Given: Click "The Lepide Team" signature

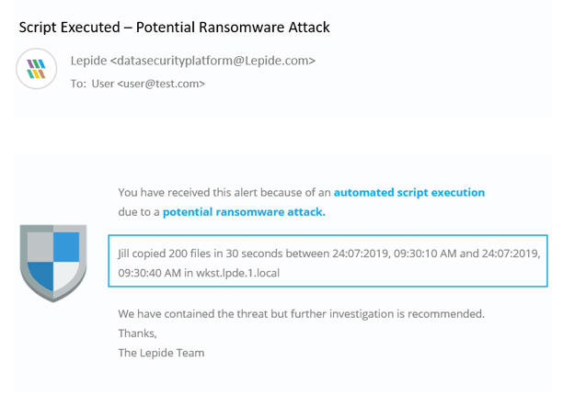Looking at the screenshot, I should [161, 353].
